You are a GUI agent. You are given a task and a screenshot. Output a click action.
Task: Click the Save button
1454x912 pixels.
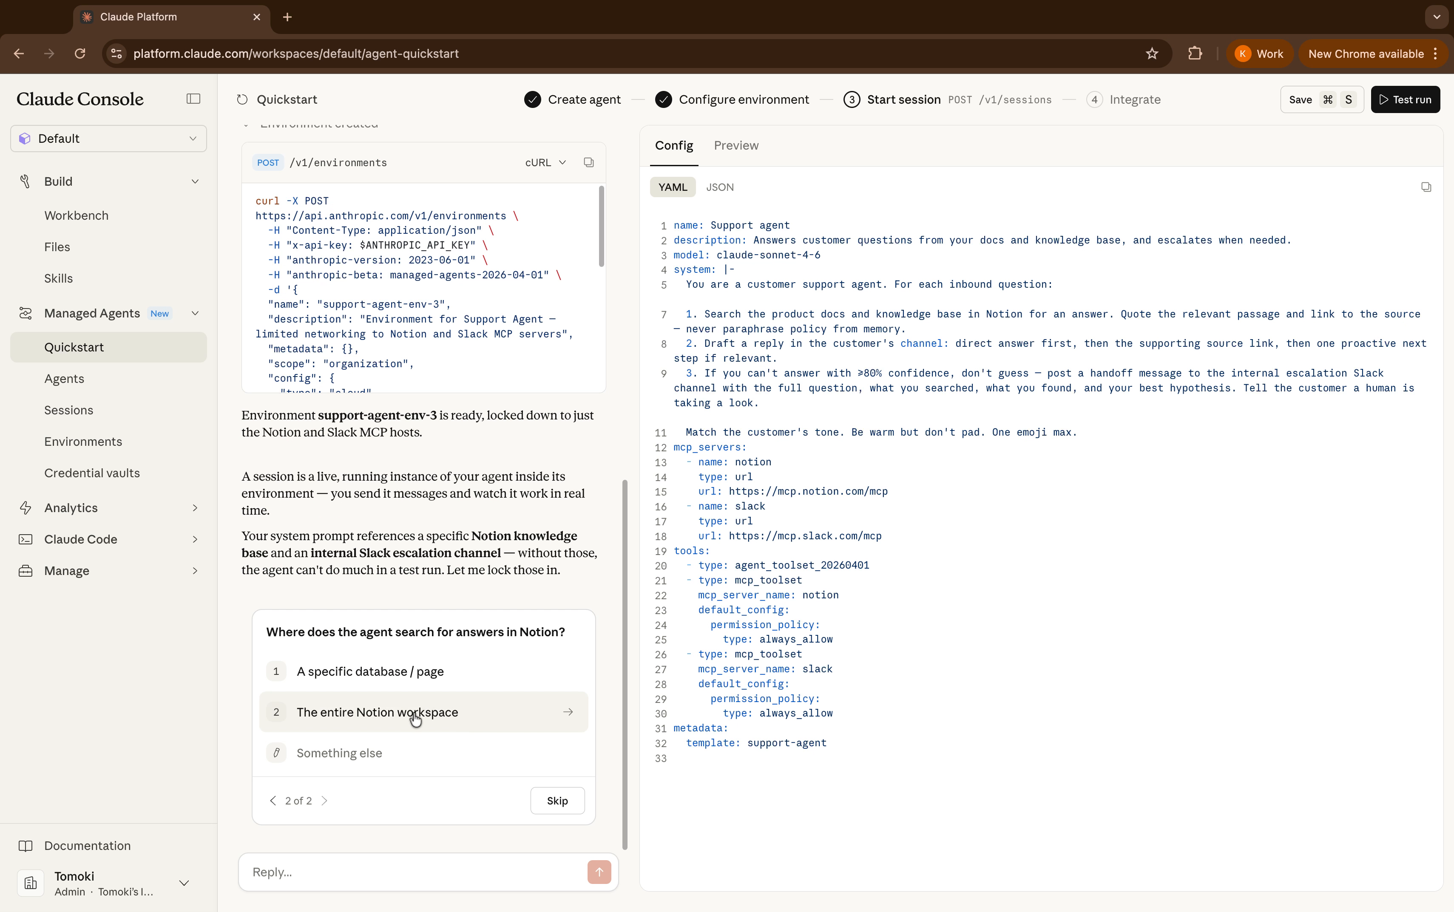(1322, 99)
